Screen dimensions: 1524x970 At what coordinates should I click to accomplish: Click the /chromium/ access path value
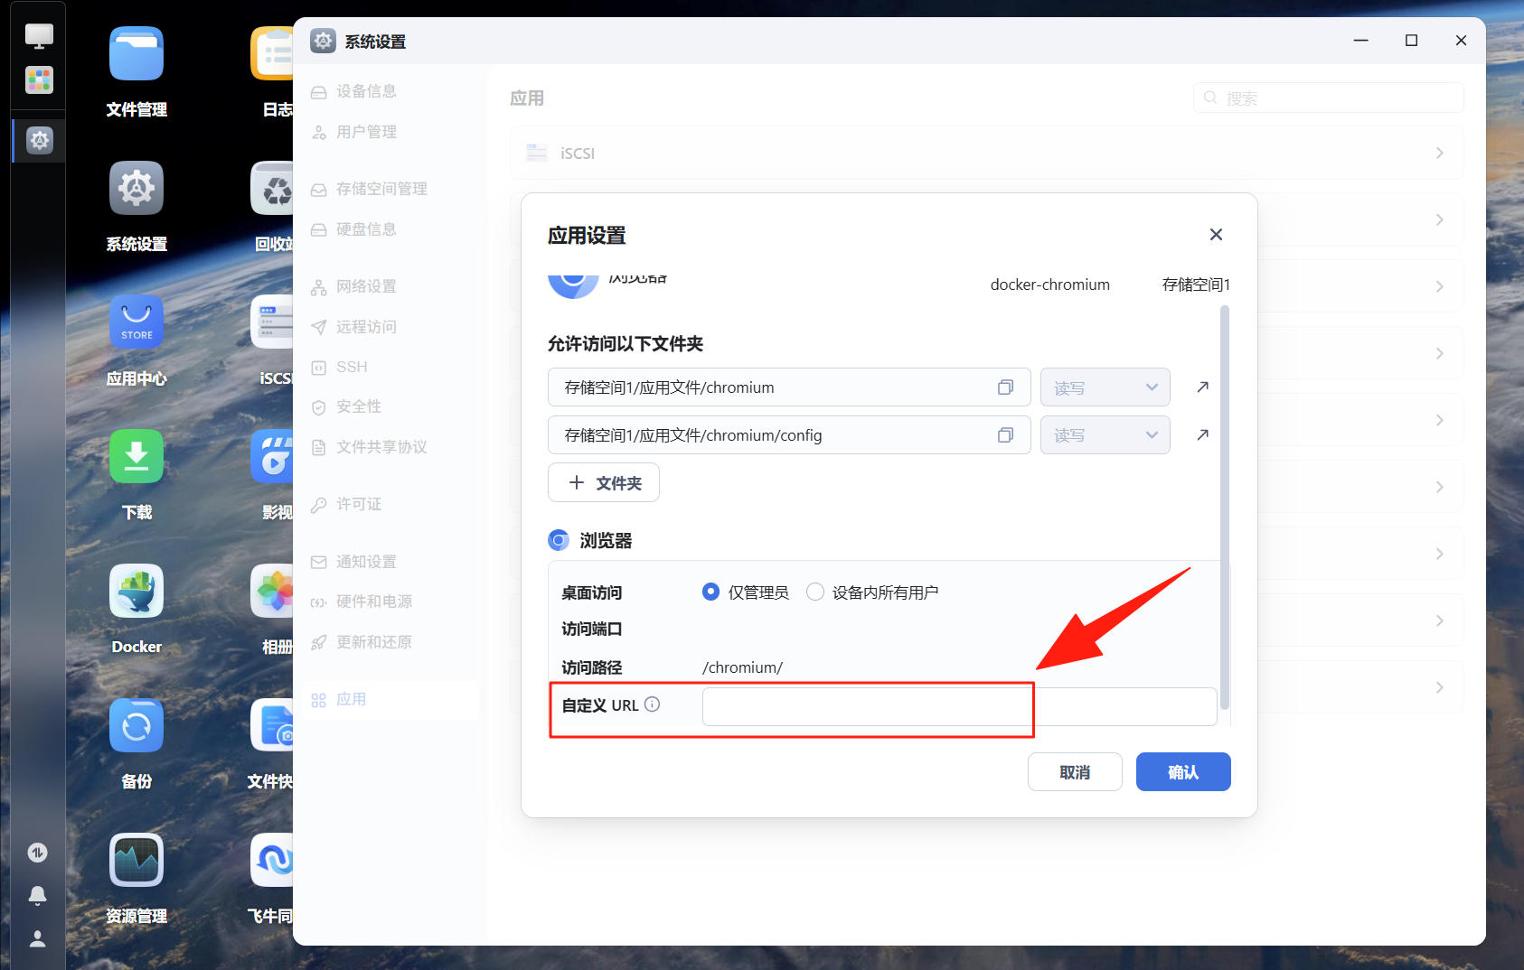[x=742, y=667]
